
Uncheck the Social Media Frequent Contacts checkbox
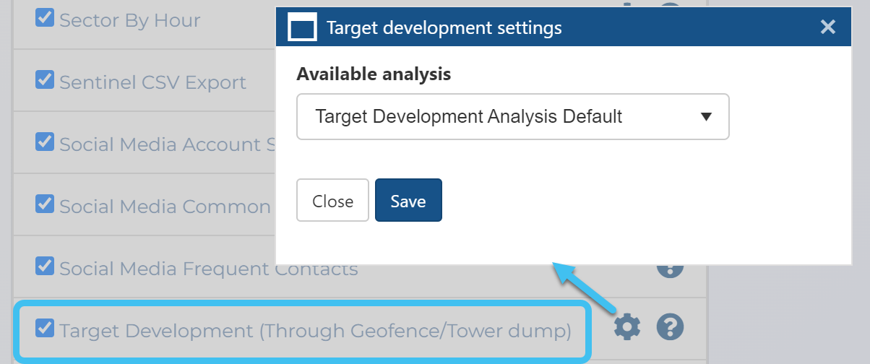pyautogui.click(x=45, y=266)
